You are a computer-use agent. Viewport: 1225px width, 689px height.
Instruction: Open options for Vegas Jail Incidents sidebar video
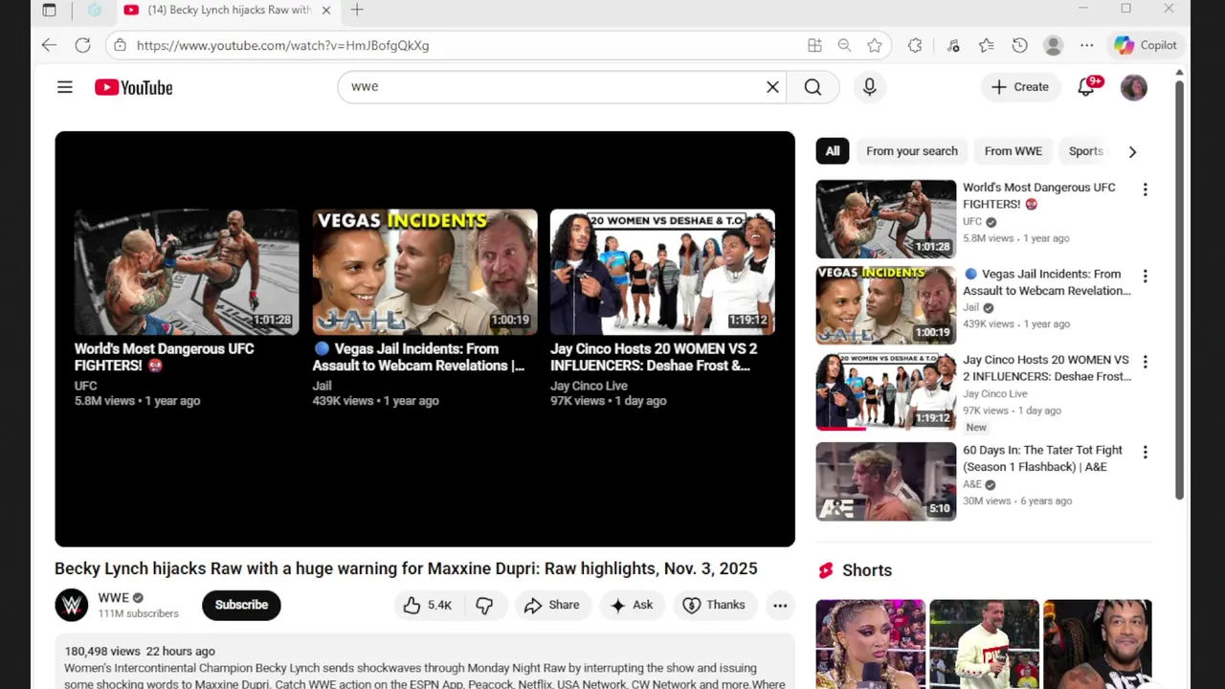pos(1145,276)
